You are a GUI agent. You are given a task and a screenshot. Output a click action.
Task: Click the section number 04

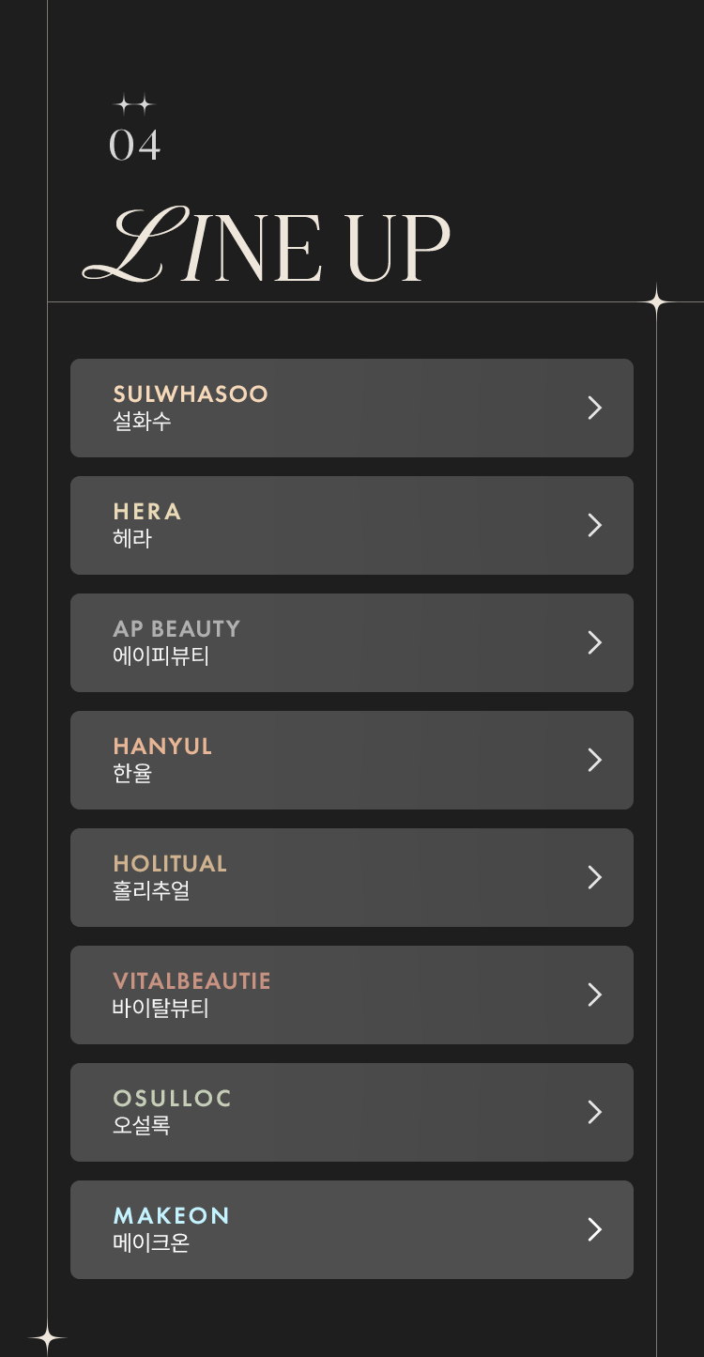click(135, 146)
